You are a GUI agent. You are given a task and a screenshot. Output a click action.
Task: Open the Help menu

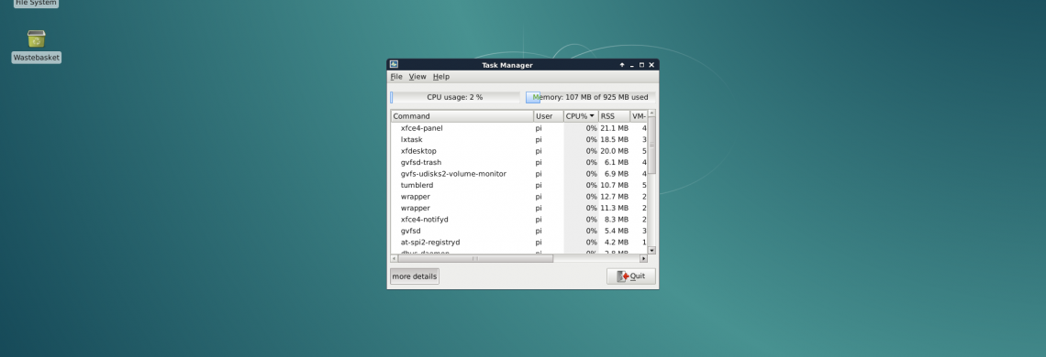point(441,77)
